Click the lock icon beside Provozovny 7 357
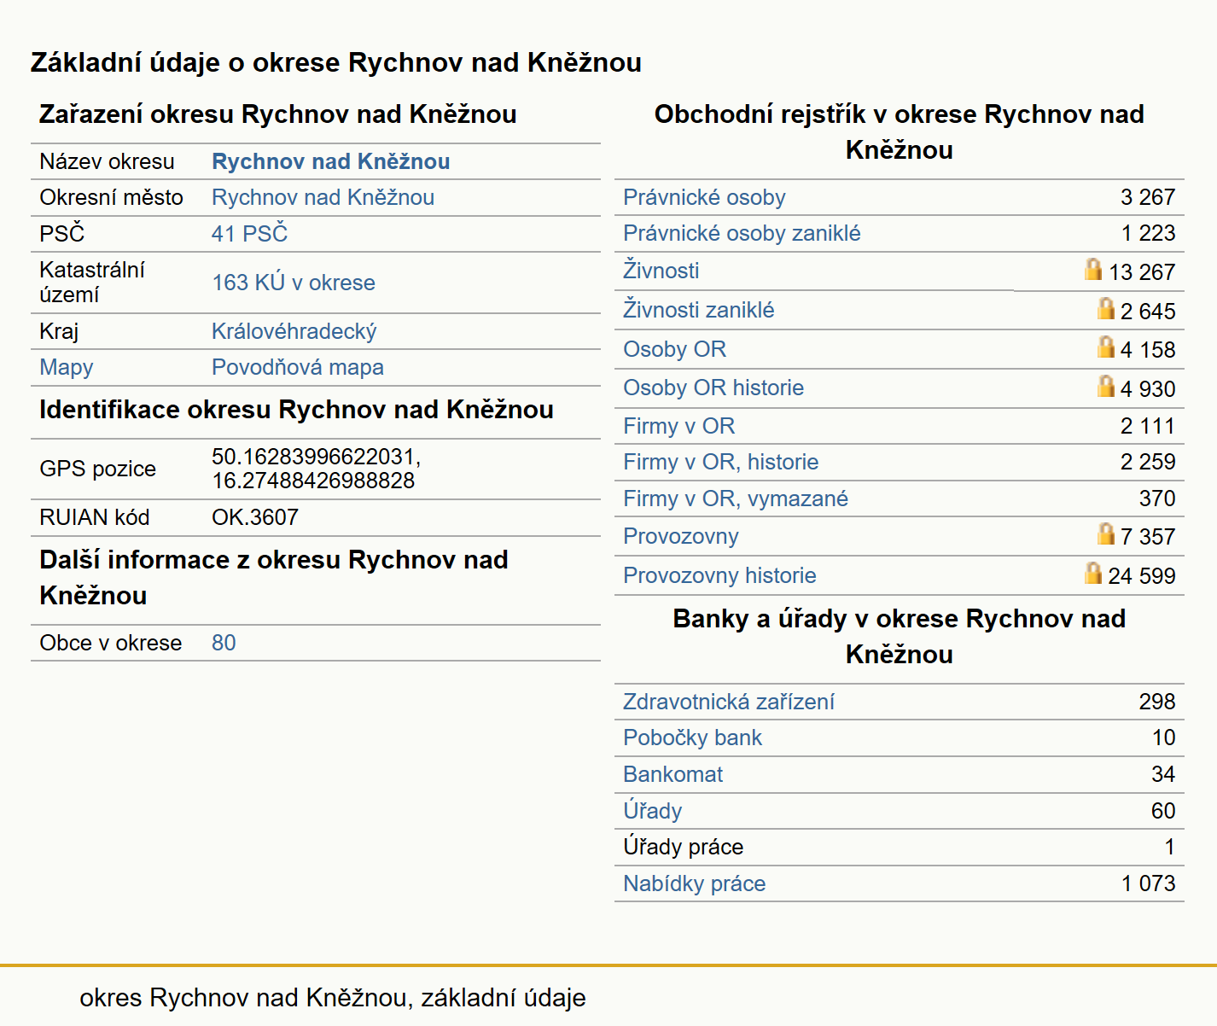1217x1026 pixels. tap(1106, 533)
